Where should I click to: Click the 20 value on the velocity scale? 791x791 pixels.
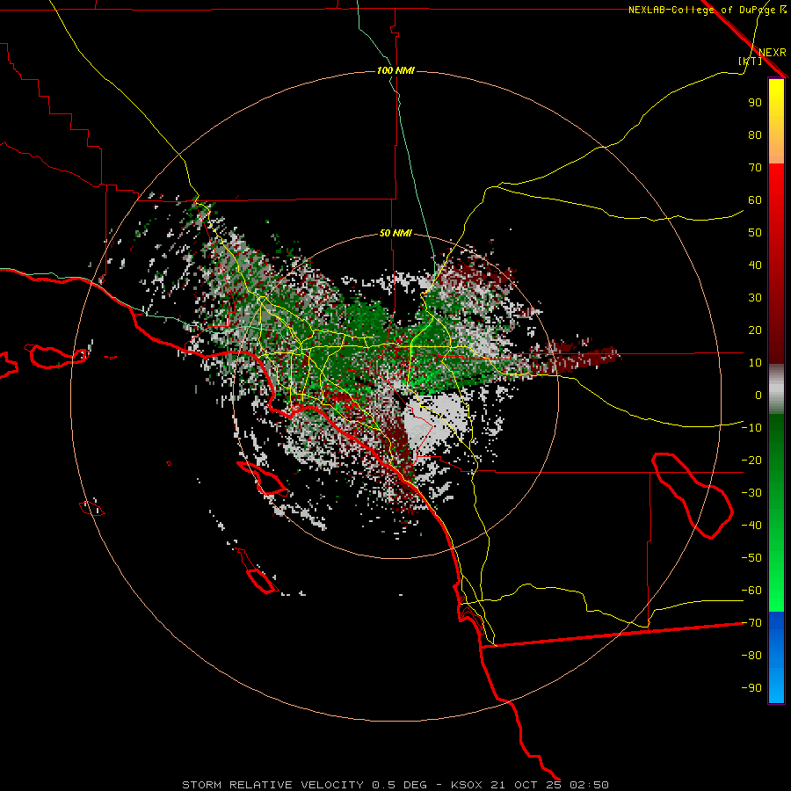(x=755, y=330)
